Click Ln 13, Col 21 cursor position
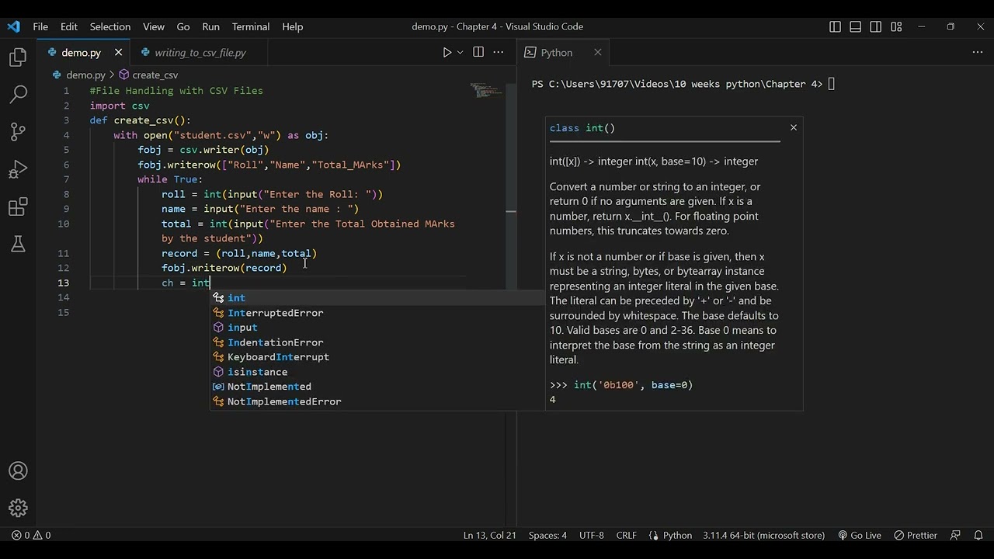Screen dimensions: 994x559 tap(490, 535)
